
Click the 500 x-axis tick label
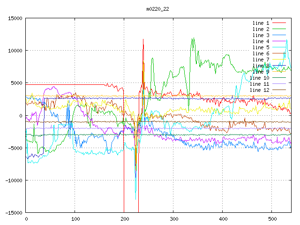[272, 219]
